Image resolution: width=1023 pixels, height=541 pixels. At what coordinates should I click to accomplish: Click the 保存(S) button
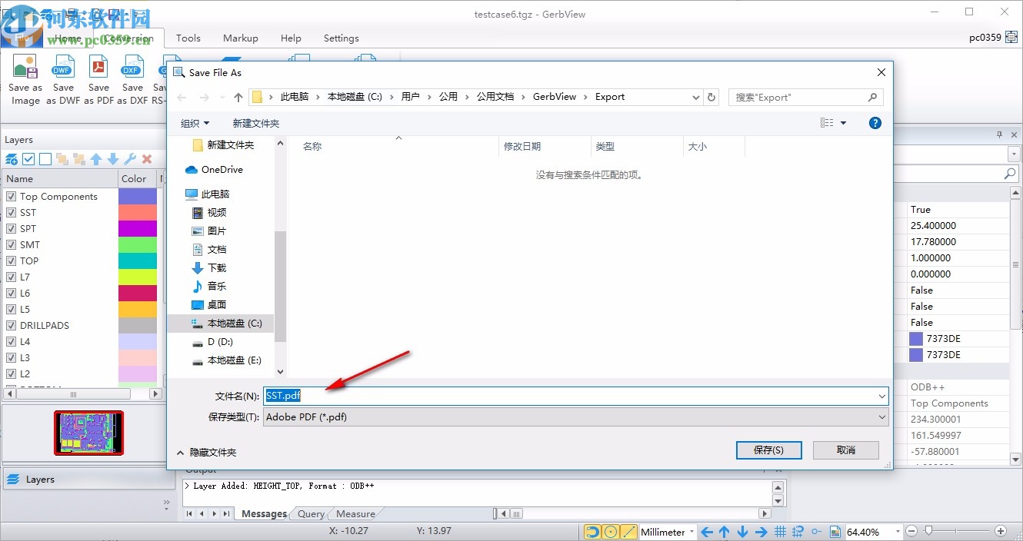(768, 450)
